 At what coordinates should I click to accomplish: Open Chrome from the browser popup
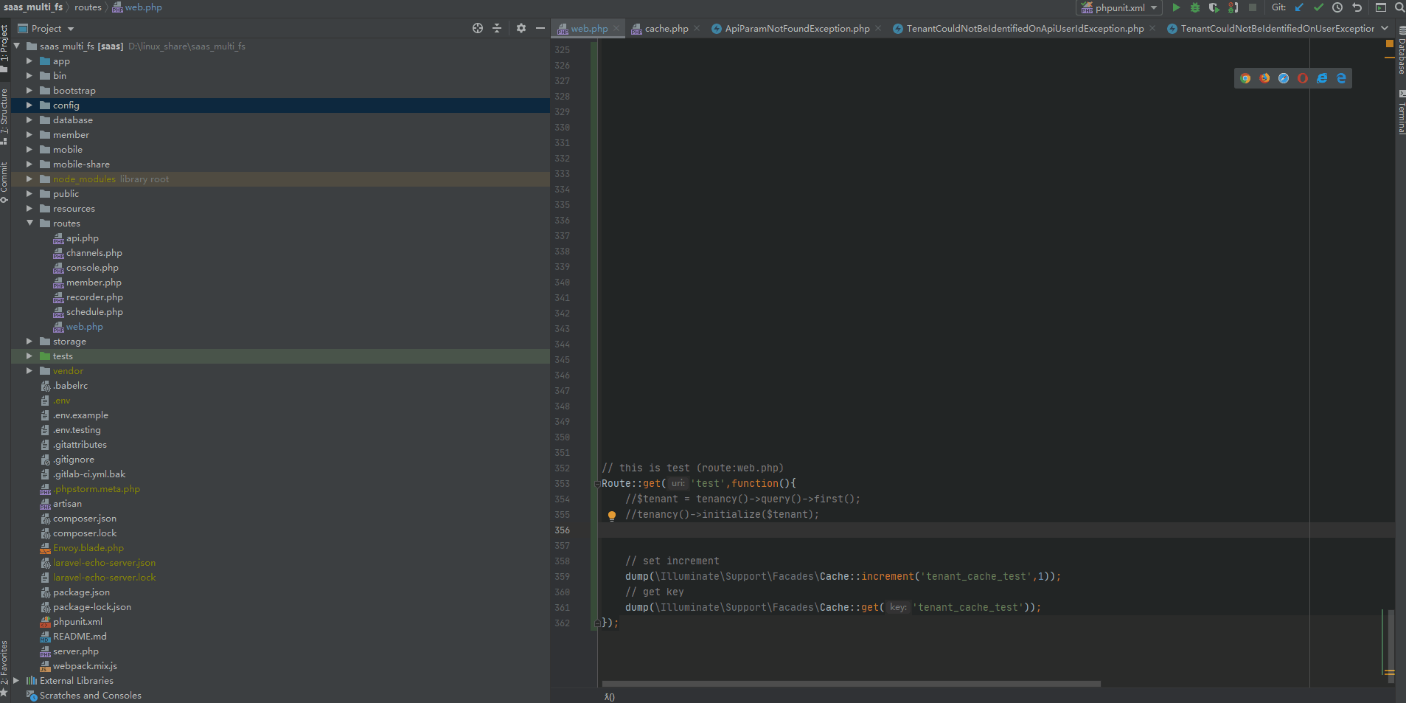point(1245,78)
